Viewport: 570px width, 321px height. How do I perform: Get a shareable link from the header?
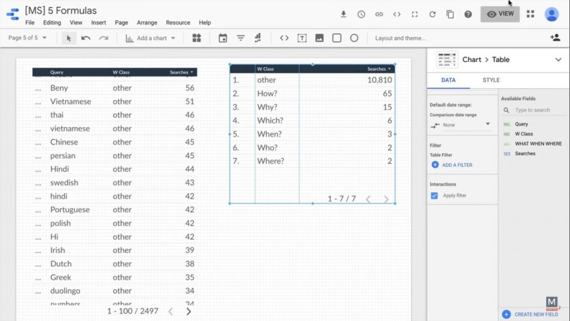click(379, 15)
